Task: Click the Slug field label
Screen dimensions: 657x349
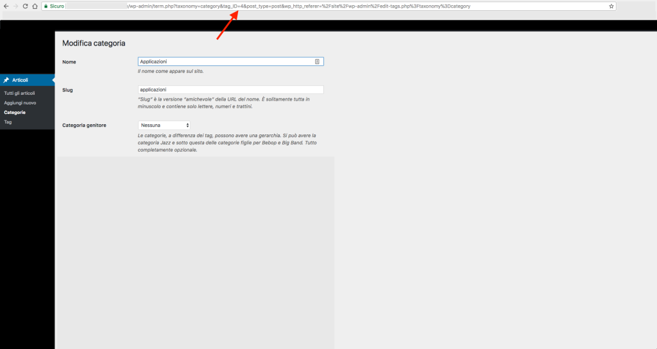Action: coord(67,90)
